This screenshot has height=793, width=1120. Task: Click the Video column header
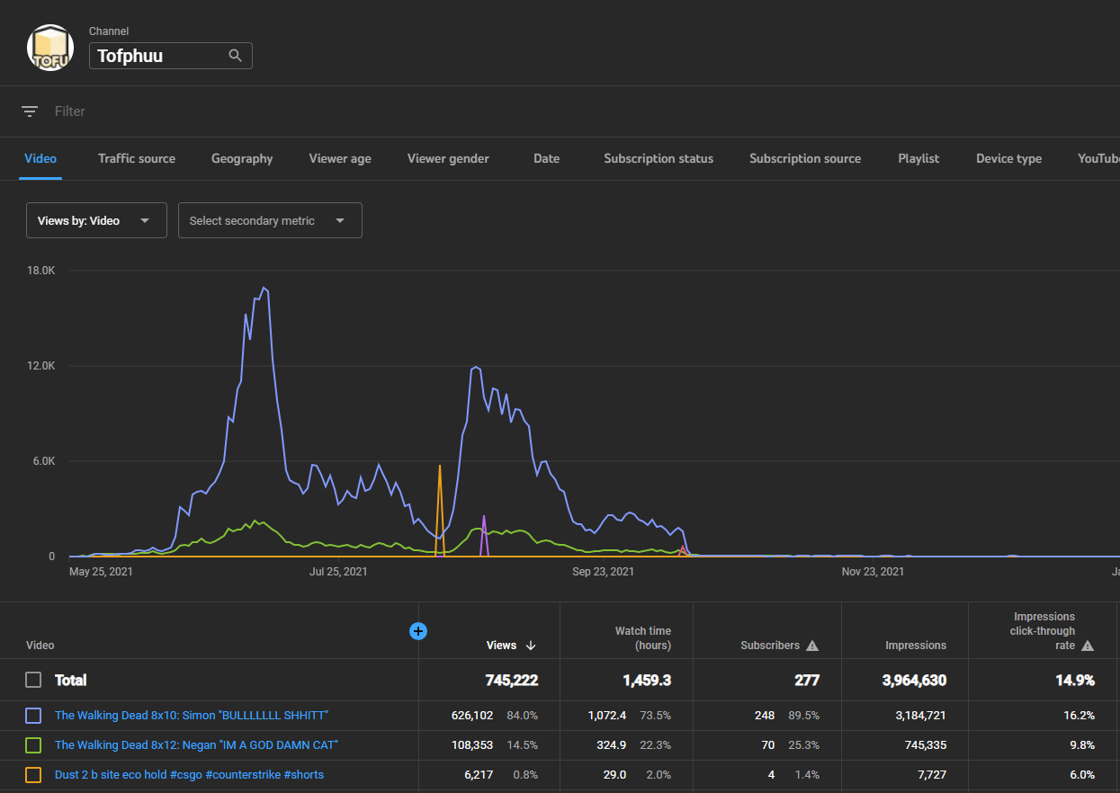[40, 646]
